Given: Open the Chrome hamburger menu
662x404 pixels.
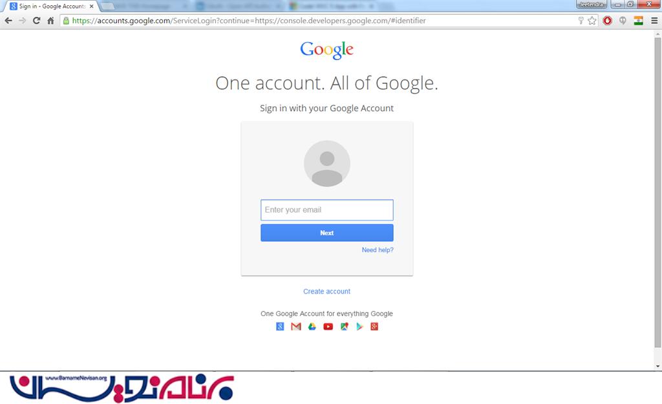Looking at the screenshot, I should [654, 21].
